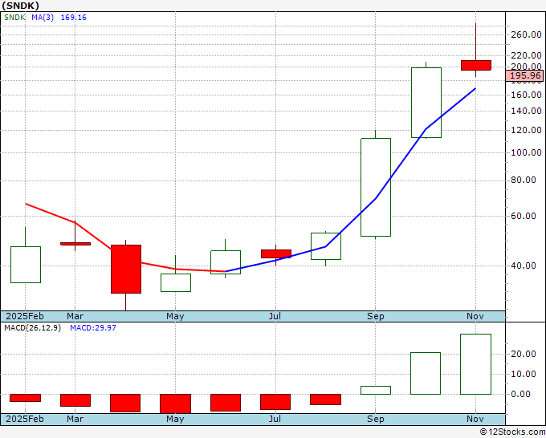Click the June white candlestick

click(226, 262)
